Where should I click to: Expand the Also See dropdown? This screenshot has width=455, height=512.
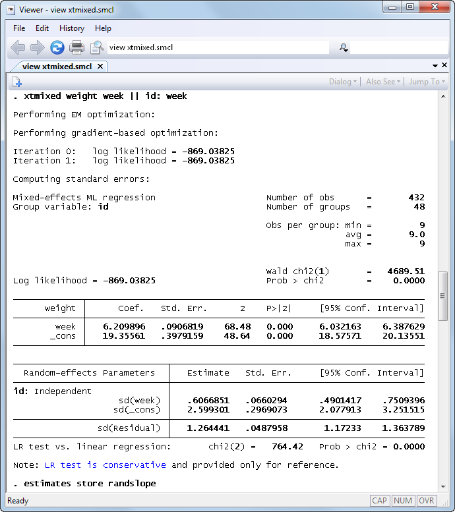click(384, 82)
